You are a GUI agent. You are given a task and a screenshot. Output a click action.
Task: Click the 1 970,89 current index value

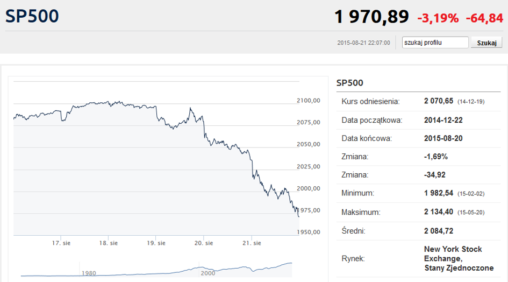click(x=371, y=17)
